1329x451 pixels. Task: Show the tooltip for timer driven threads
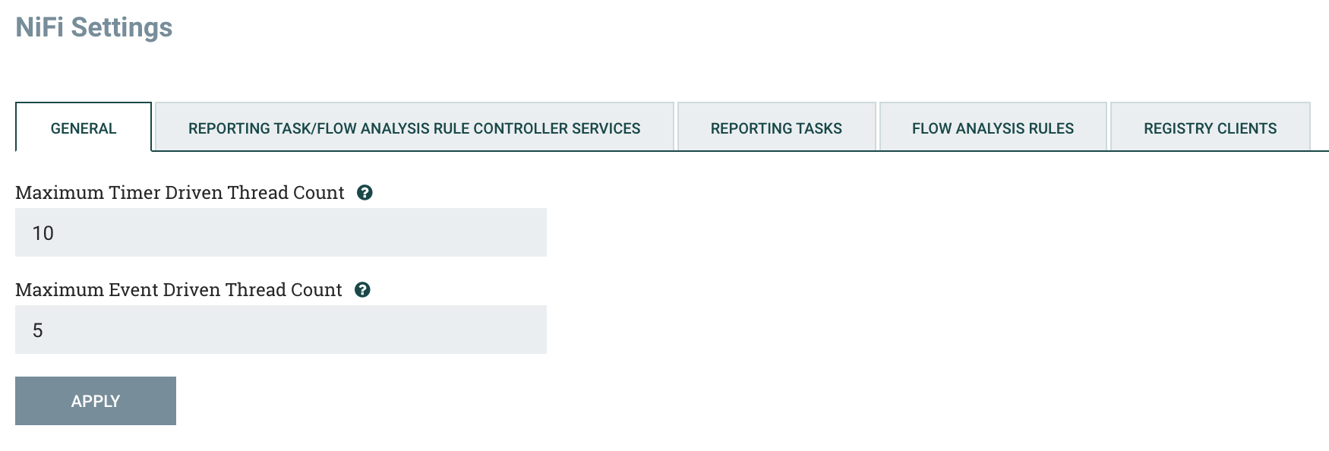365,193
